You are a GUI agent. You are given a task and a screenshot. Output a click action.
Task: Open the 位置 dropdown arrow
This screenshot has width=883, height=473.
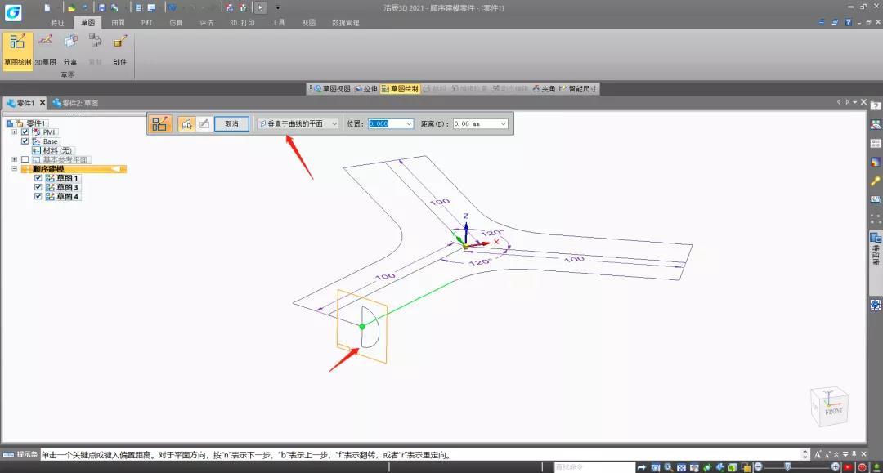[x=409, y=123]
